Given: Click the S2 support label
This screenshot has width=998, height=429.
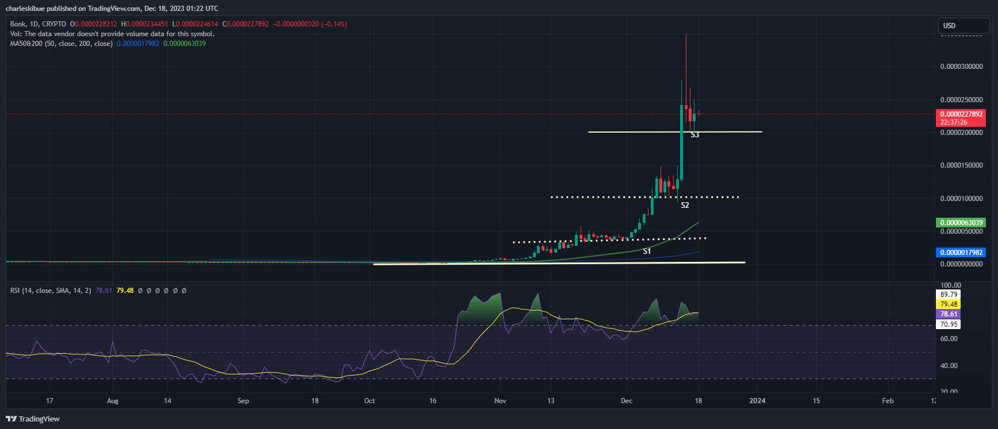Looking at the screenshot, I should pyautogui.click(x=685, y=205).
